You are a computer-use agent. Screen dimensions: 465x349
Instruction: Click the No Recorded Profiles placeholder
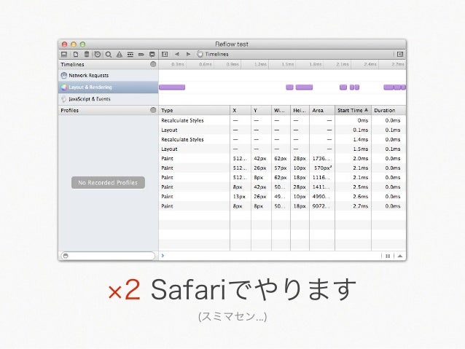point(108,183)
